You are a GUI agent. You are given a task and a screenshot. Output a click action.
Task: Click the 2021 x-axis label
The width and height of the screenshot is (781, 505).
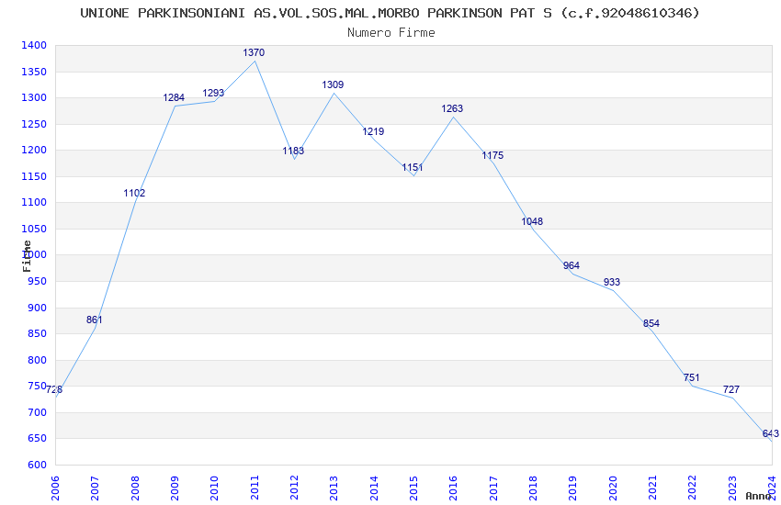pos(652,488)
